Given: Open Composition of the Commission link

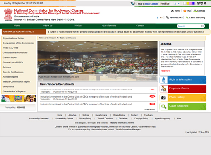Looking at the screenshot, I should (x=19, y=43).
